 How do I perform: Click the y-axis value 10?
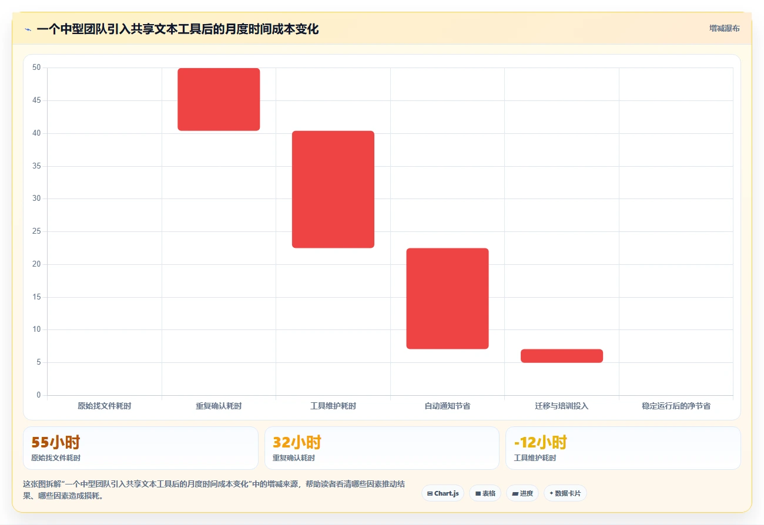[x=36, y=329]
